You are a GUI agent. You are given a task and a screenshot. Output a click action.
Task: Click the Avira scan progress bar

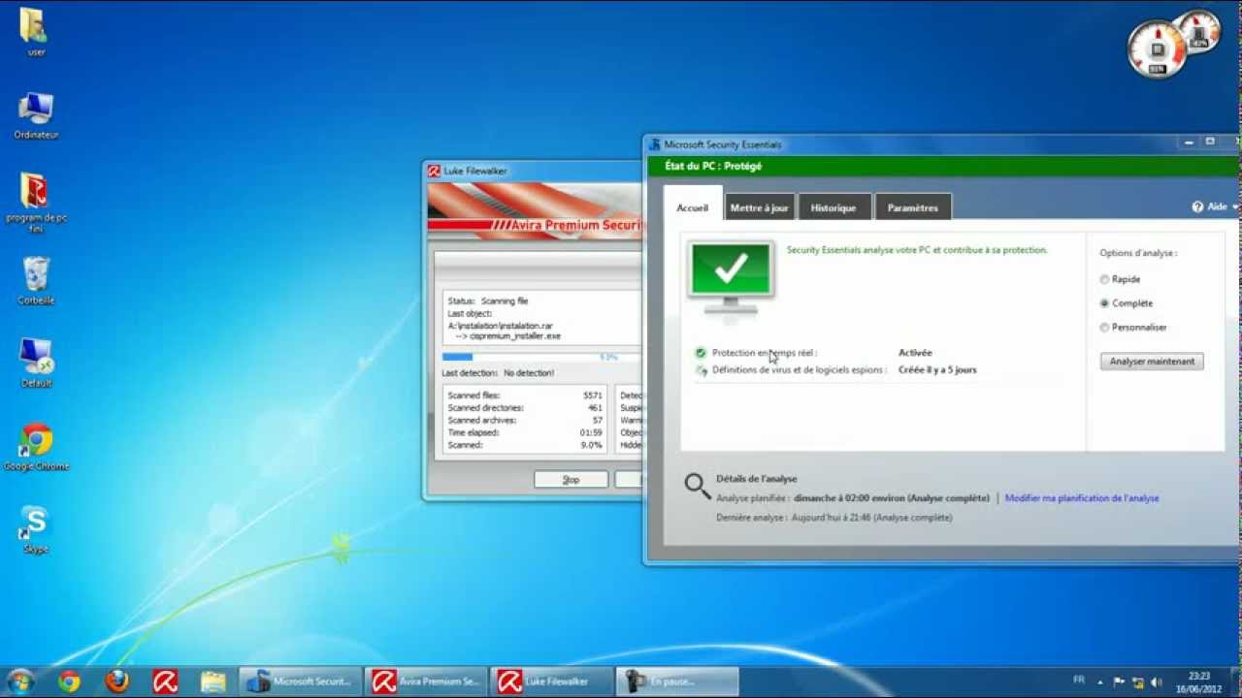tap(540, 358)
